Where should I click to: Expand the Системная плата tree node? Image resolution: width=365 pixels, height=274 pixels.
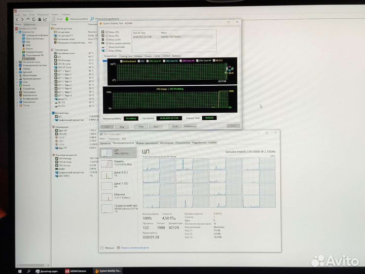[17, 62]
